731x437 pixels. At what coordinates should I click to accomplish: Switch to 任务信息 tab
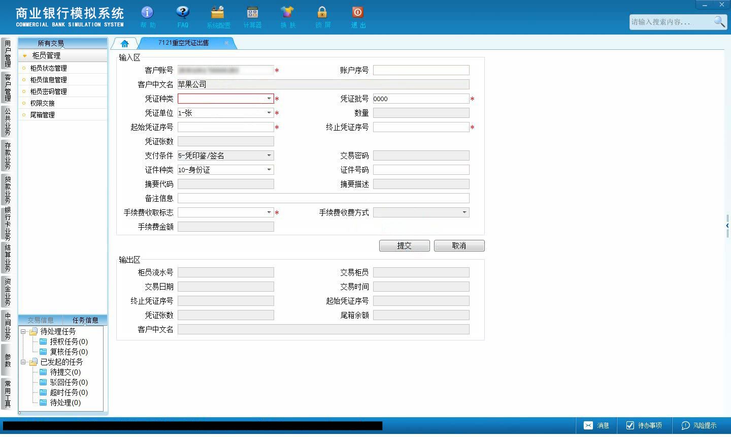click(85, 320)
